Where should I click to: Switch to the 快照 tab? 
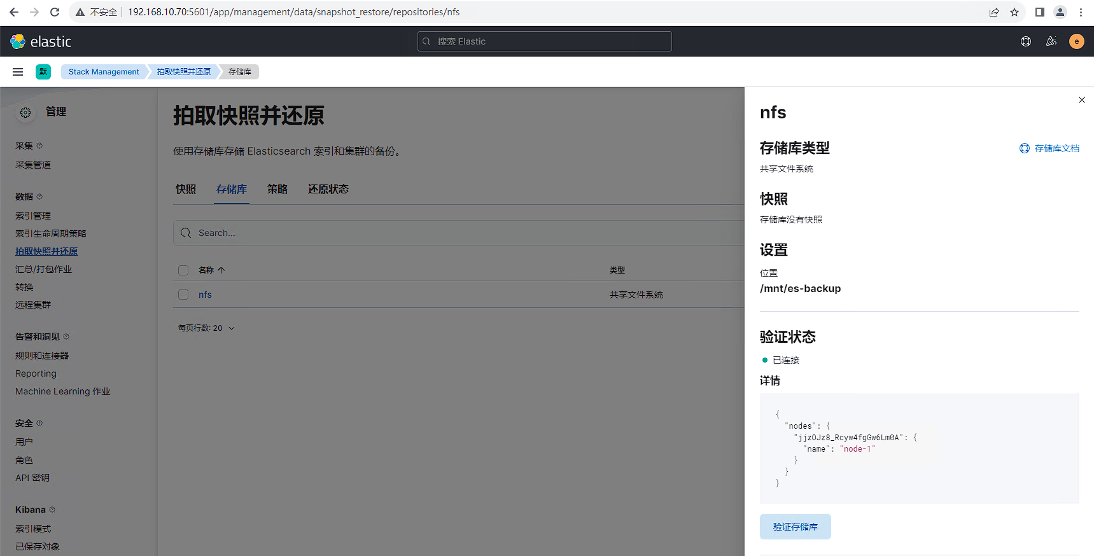[186, 190]
